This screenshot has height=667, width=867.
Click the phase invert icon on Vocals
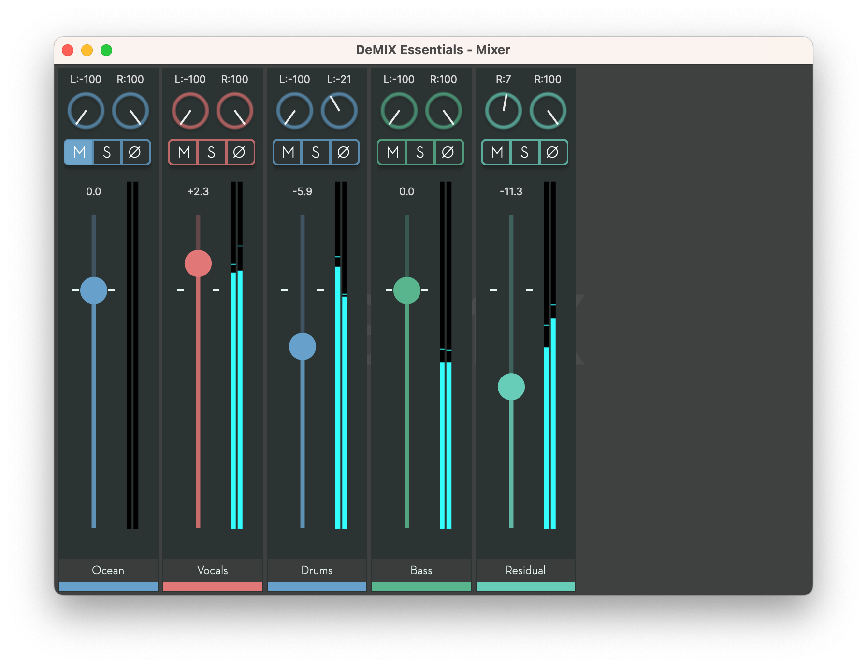coord(239,152)
